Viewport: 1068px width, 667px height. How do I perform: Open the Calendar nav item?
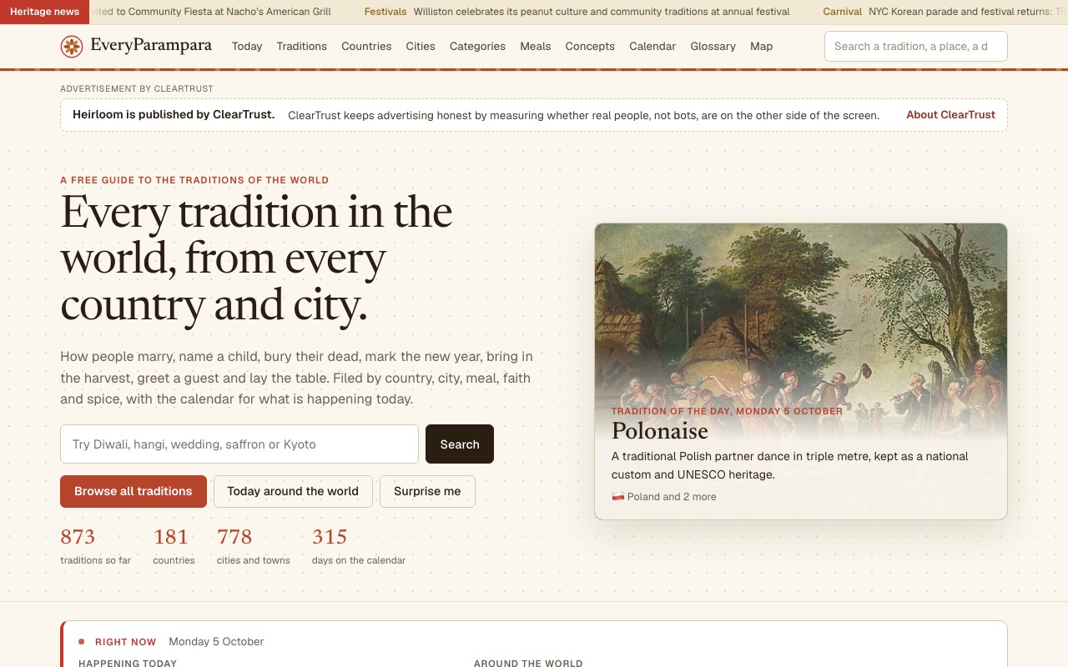[652, 47]
